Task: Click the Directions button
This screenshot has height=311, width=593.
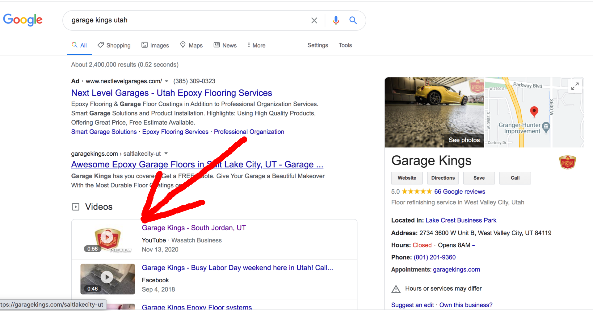Action: pyautogui.click(x=443, y=178)
